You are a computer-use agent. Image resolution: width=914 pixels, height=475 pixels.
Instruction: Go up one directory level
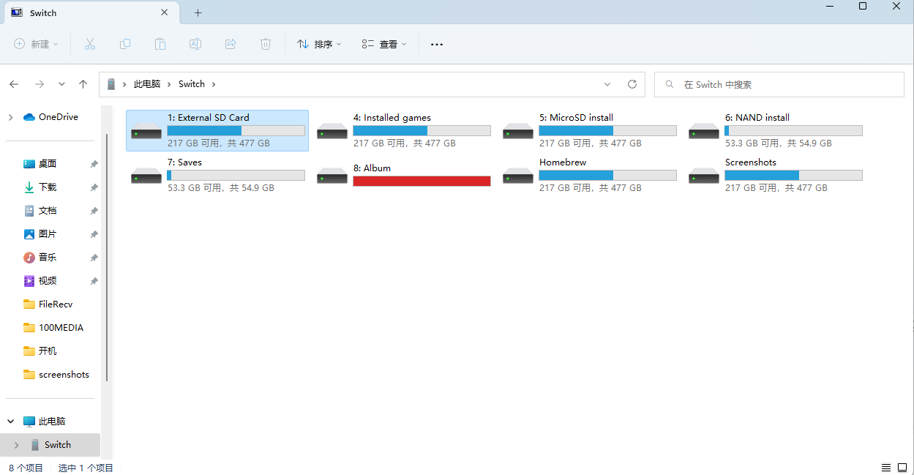83,84
